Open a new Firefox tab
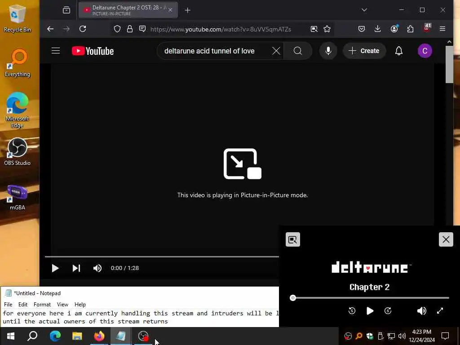 tap(187, 10)
